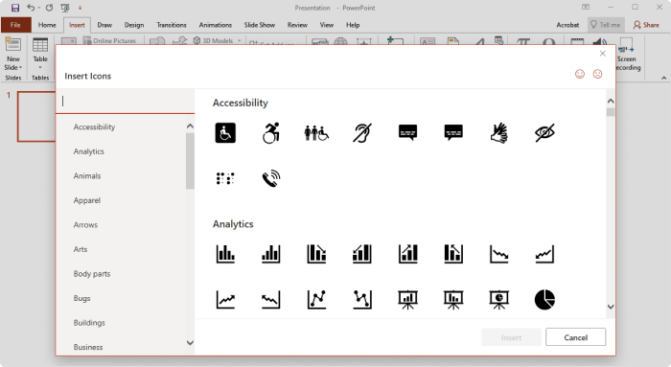Pick the second closed caption speech bubble icon
Screen dimensions: 671x367
click(453, 132)
